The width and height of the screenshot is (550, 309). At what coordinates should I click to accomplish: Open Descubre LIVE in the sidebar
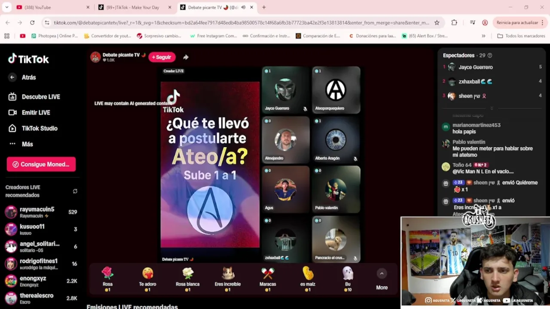point(34,97)
